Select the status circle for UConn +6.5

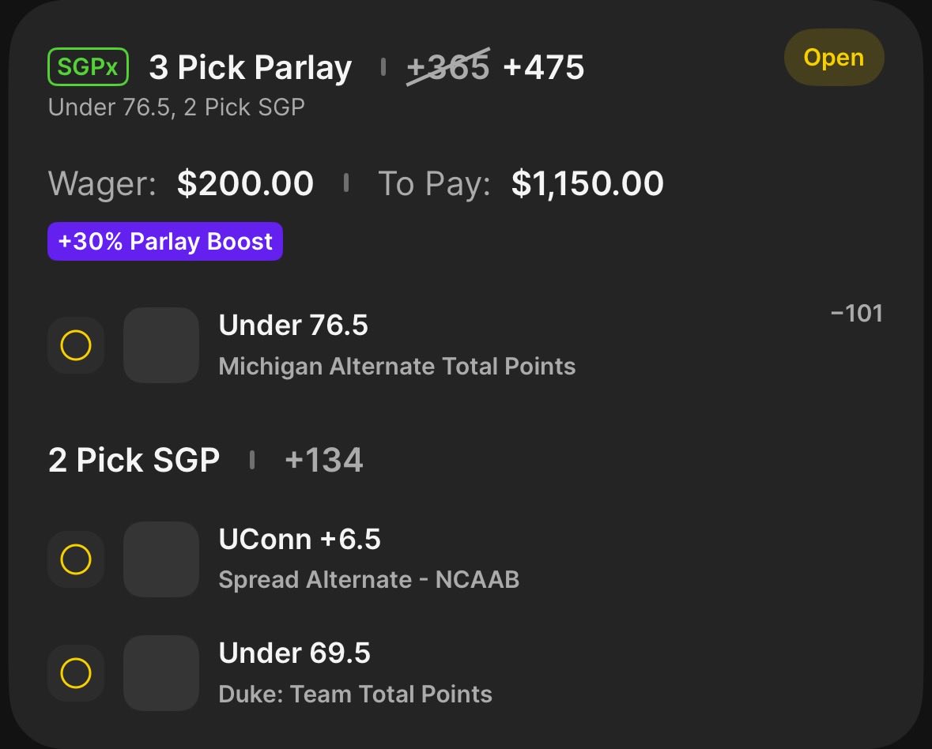pos(76,559)
